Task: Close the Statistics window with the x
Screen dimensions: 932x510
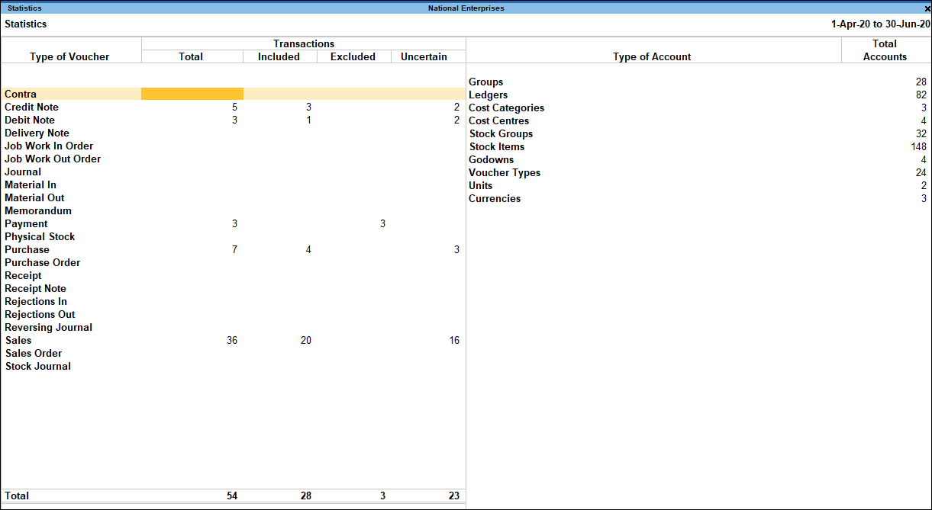Action: click(927, 8)
